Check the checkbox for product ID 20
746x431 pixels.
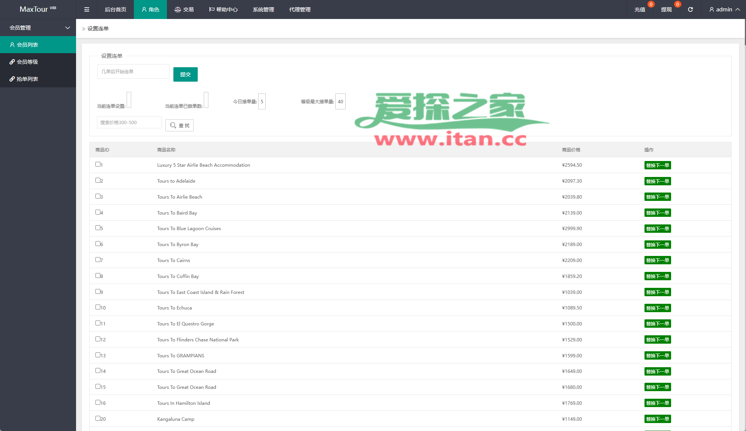(x=98, y=418)
